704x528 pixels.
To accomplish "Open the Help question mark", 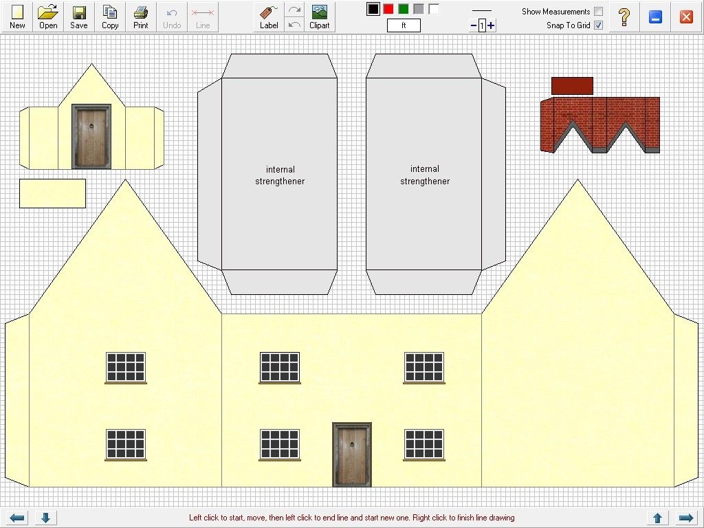I will click(624, 16).
